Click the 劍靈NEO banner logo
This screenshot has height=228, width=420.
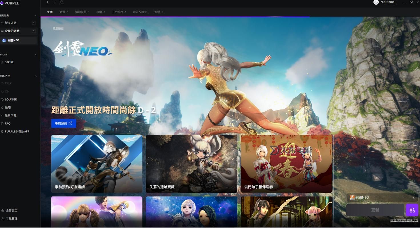83,49
